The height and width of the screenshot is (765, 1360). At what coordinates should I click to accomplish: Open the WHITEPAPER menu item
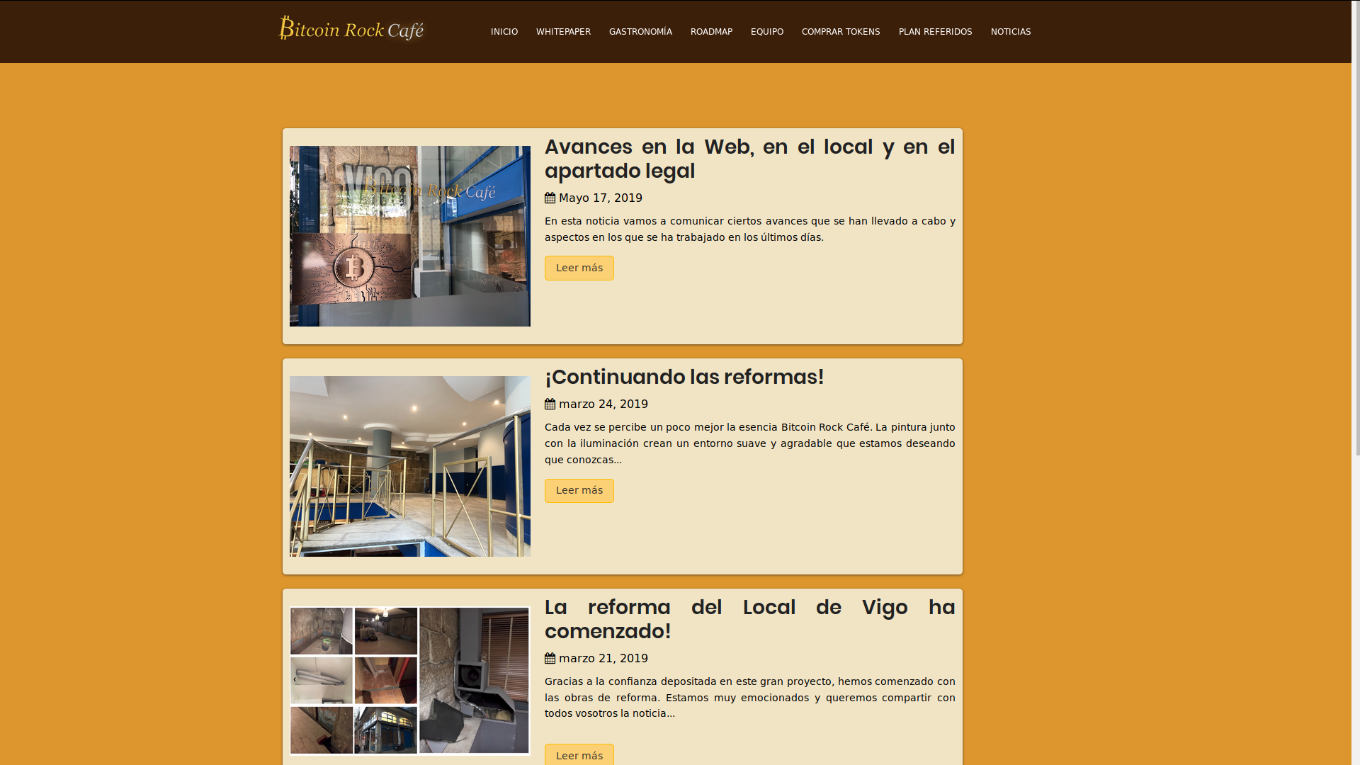coord(563,32)
